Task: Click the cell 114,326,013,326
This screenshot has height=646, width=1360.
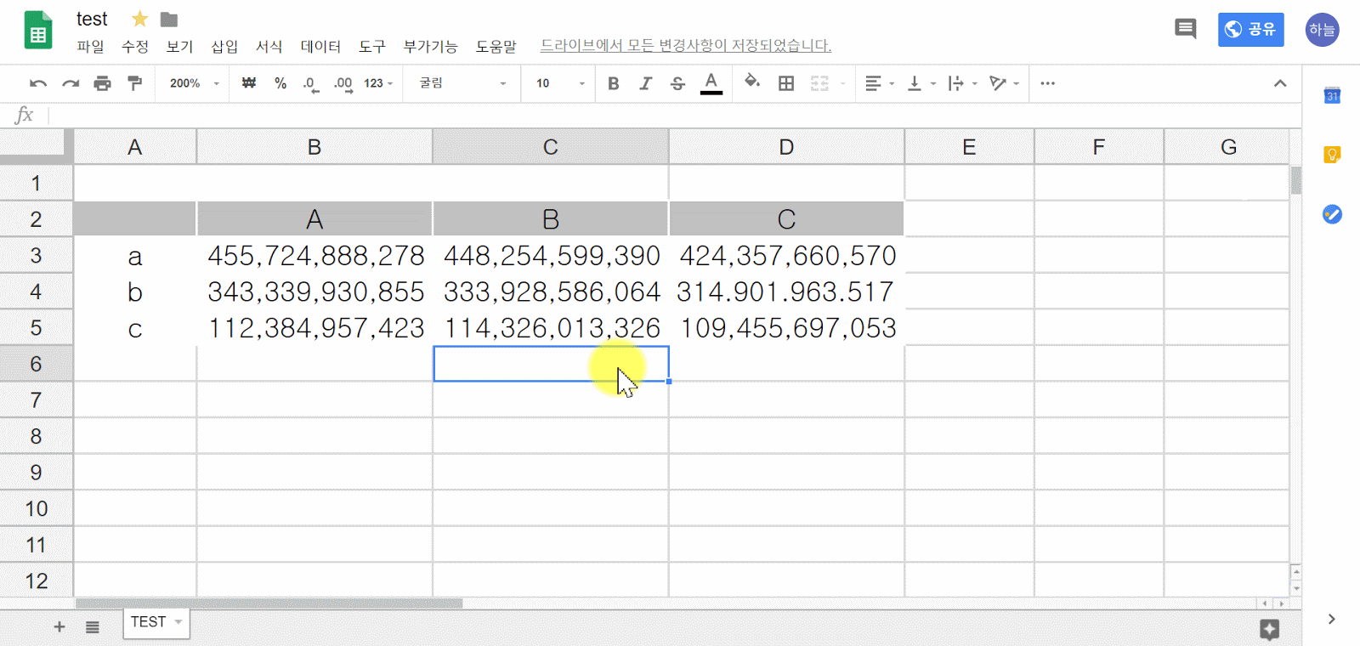Action: point(551,328)
